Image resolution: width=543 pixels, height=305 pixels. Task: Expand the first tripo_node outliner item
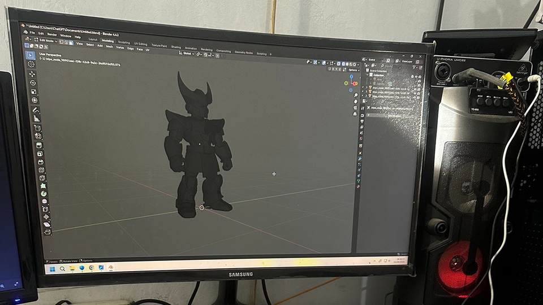click(367, 88)
